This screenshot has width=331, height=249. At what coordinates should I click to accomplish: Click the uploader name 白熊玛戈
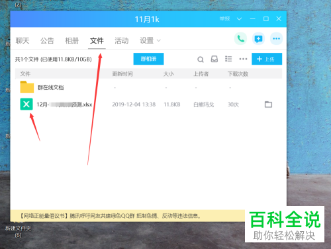pyautogui.click(x=204, y=104)
